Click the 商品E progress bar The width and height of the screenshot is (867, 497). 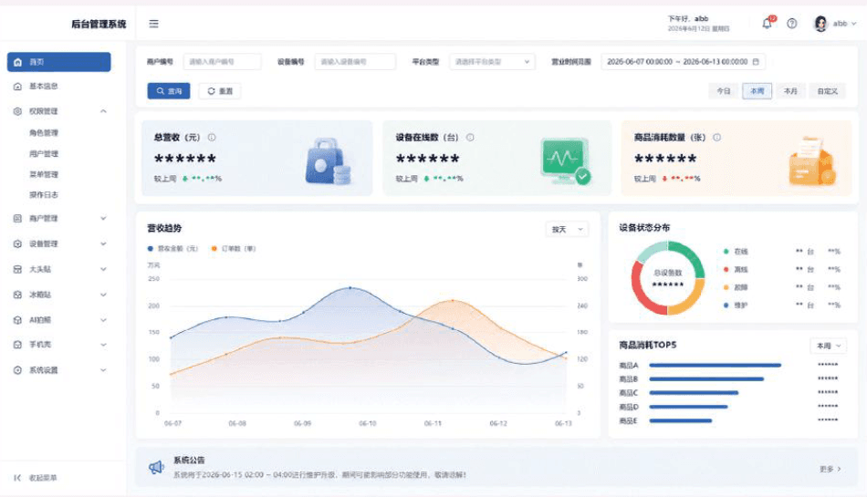[681, 420]
